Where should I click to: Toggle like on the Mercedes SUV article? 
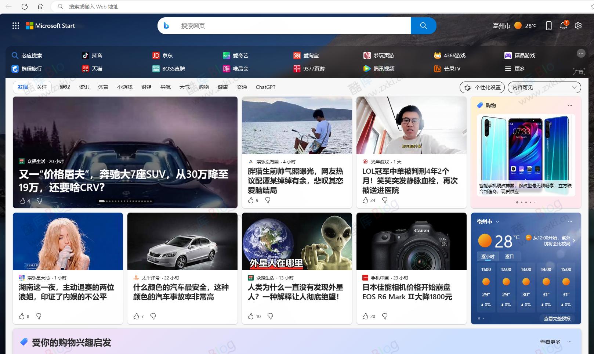point(22,201)
